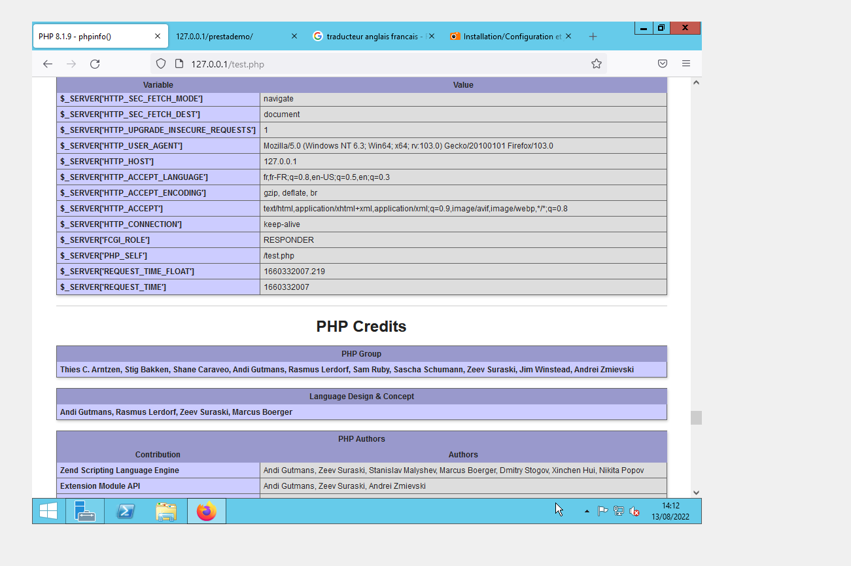Close the Installation/Configuration tab
Screen dimensions: 851x566
point(568,37)
